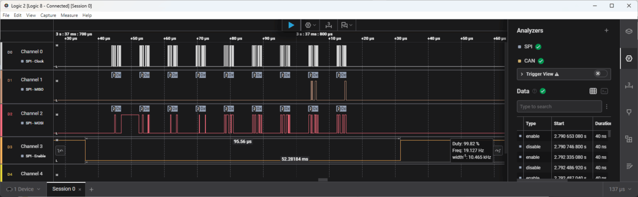Open the Capture menu
The image size is (638, 197).
(48, 15)
